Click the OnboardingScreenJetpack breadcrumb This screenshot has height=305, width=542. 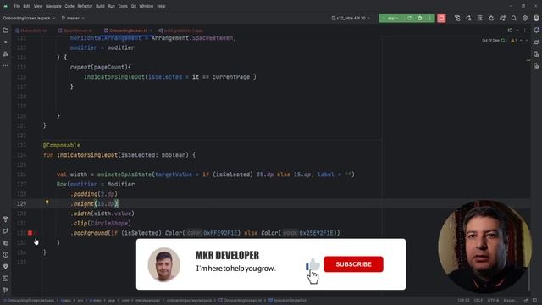pos(29,301)
